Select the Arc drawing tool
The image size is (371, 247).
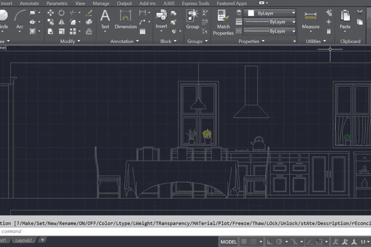[20, 19]
